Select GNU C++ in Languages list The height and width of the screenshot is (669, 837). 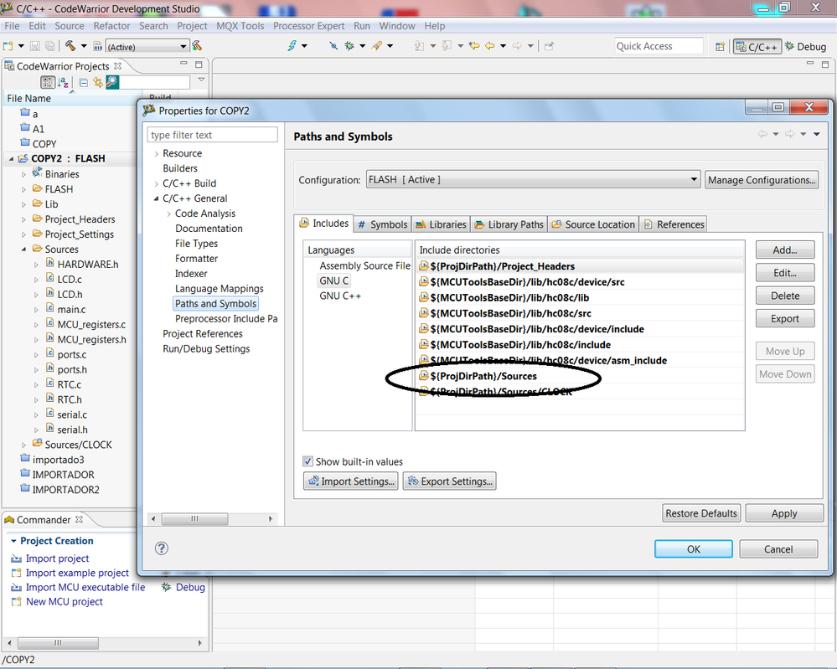340,296
